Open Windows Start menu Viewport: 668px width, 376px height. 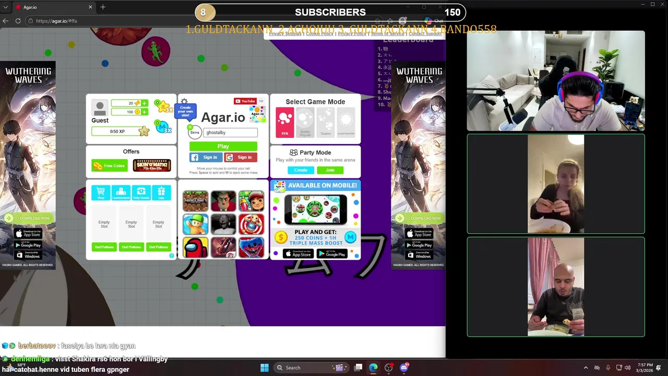click(265, 368)
